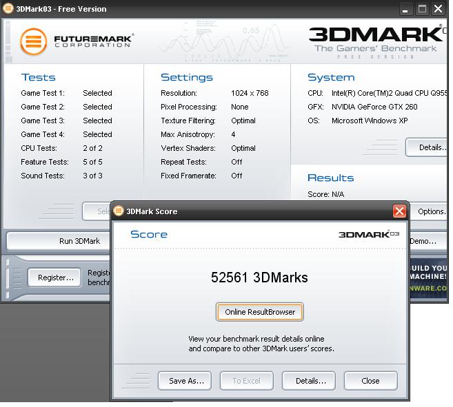
Task: Click 'Feature Tests:' label
Action: click(x=45, y=162)
